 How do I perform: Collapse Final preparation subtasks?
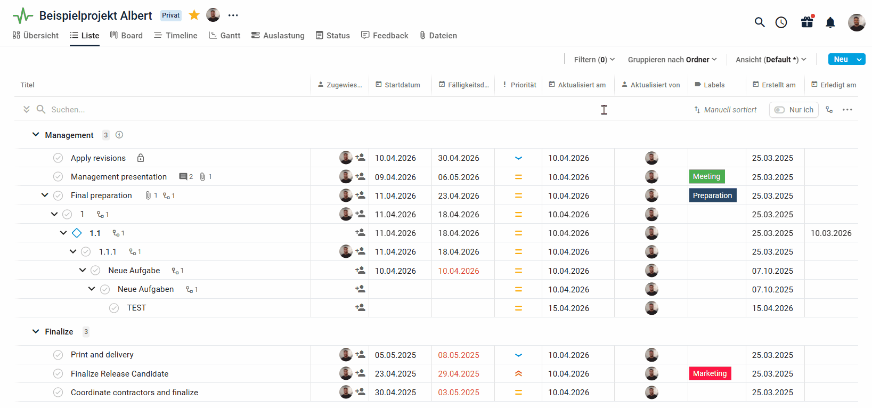pyautogui.click(x=45, y=195)
